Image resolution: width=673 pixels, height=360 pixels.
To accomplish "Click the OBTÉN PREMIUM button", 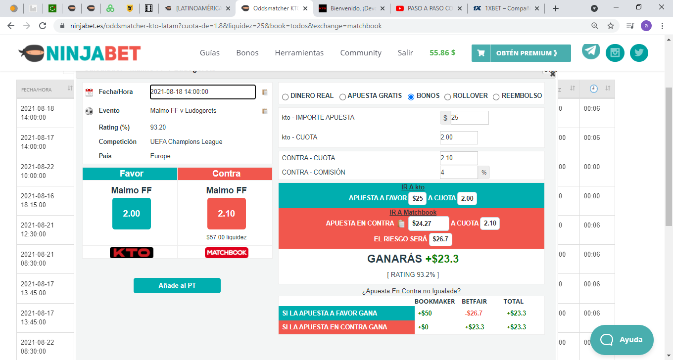I will pos(530,53).
